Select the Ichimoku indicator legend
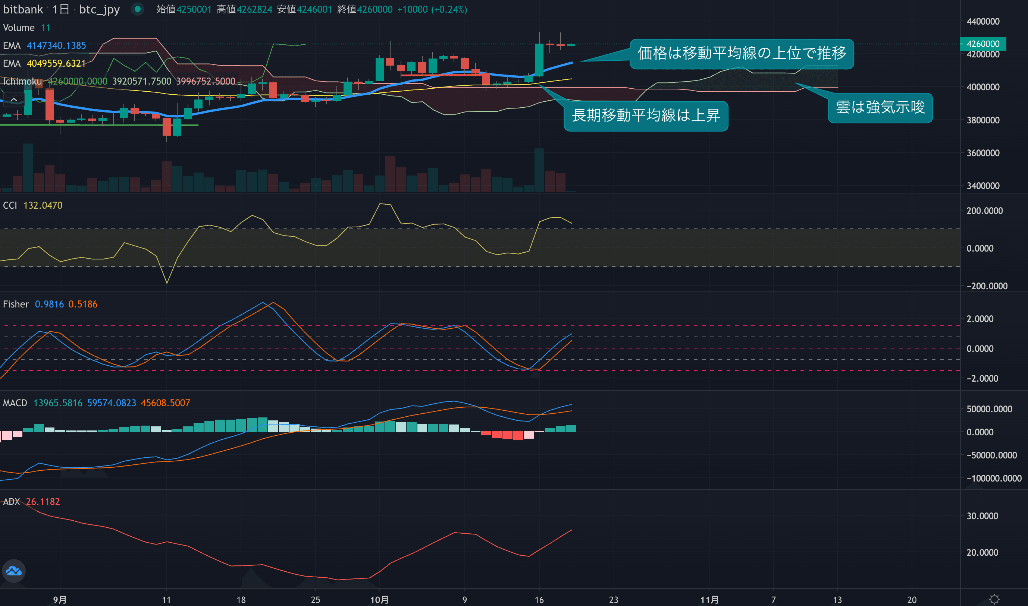Viewport: 1028px width, 606px height. click(22, 81)
